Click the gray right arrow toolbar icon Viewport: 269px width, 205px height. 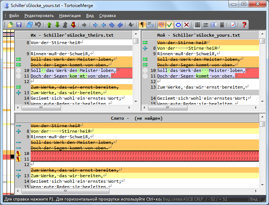click(84, 25)
